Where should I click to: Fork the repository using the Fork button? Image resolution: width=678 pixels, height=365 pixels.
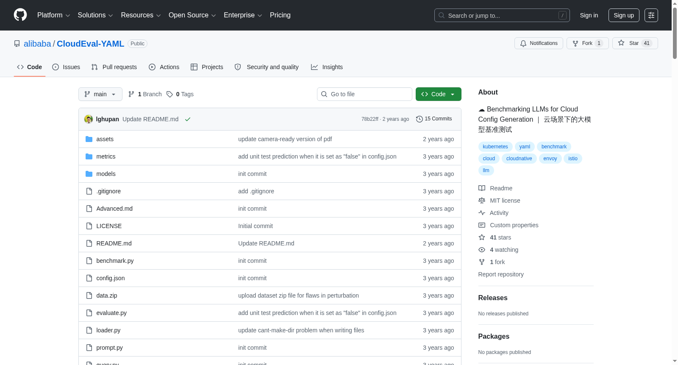point(587,43)
